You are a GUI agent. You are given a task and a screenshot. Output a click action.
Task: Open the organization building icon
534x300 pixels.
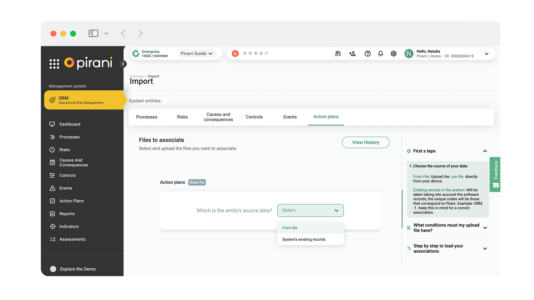click(338, 54)
